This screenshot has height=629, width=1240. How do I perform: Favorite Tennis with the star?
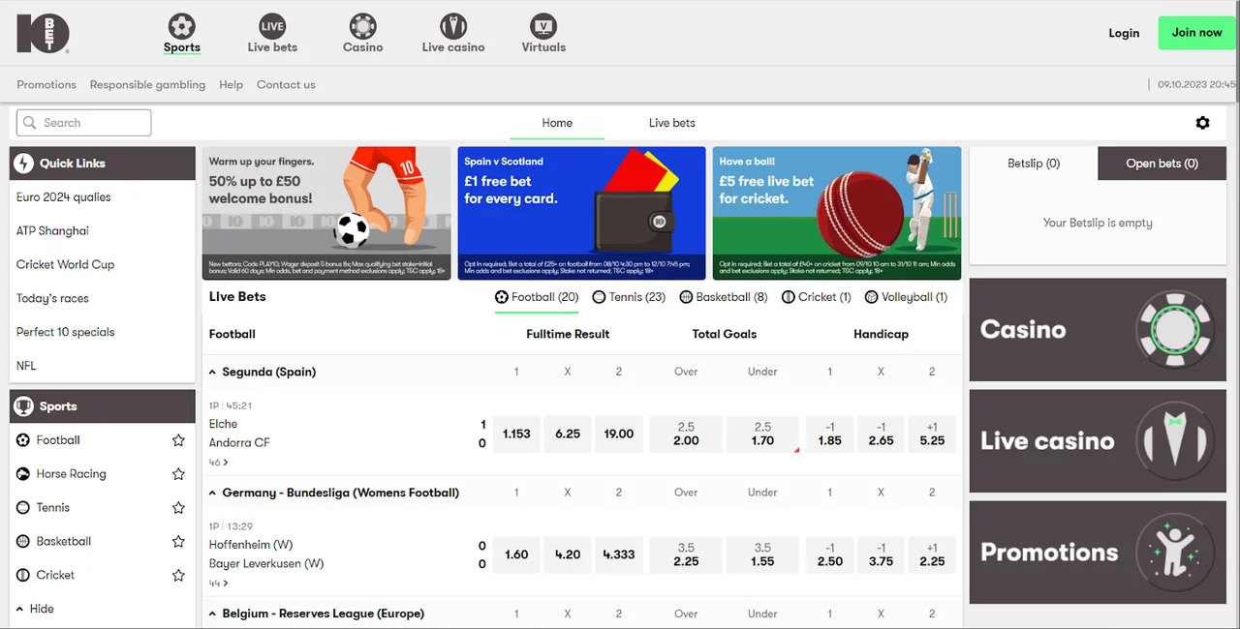[x=178, y=508]
